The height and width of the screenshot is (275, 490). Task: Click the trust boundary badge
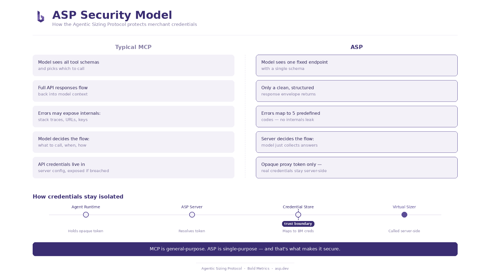(x=298, y=224)
